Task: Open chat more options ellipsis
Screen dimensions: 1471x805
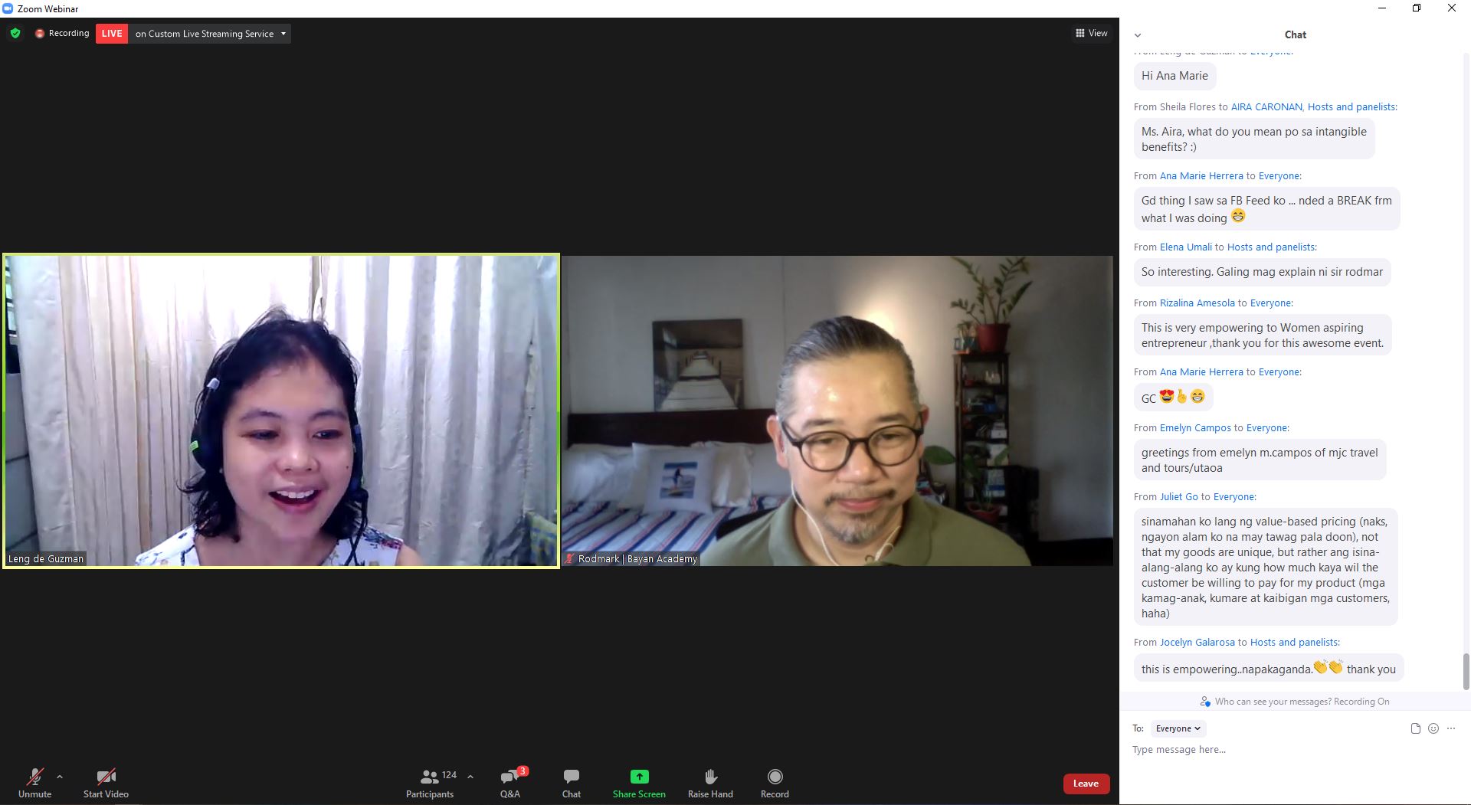Action: pos(1451,728)
